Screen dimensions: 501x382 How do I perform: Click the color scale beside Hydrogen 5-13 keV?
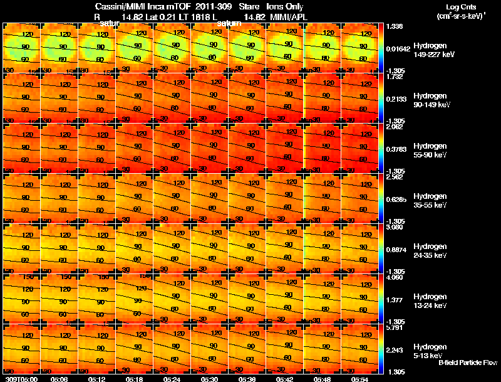click(381, 349)
